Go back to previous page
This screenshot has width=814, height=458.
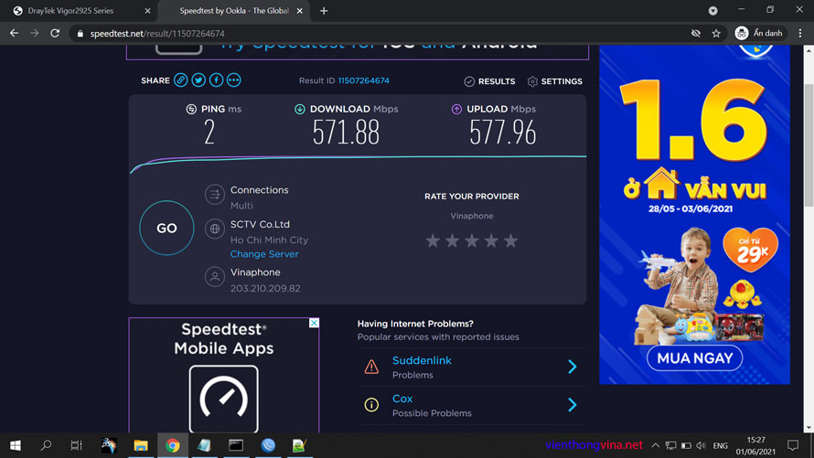(x=14, y=33)
